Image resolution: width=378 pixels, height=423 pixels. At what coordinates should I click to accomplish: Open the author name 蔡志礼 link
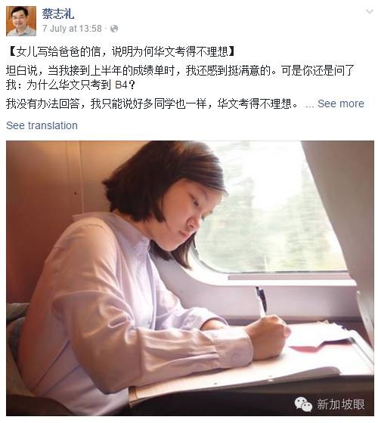pos(58,14)
